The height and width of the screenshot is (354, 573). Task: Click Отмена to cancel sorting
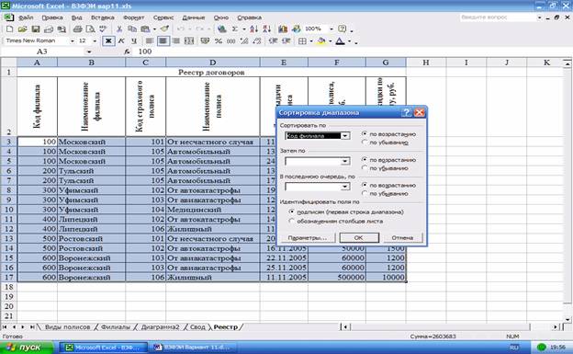[x=402, y=237]
